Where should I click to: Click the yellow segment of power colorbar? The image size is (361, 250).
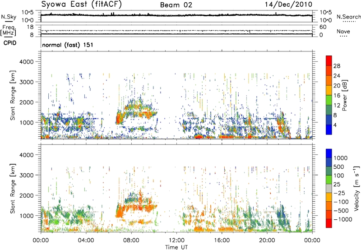329,90
